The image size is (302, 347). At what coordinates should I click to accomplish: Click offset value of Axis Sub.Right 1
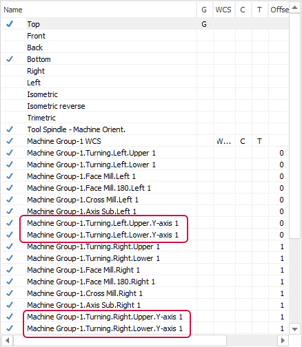coord(282,305)
